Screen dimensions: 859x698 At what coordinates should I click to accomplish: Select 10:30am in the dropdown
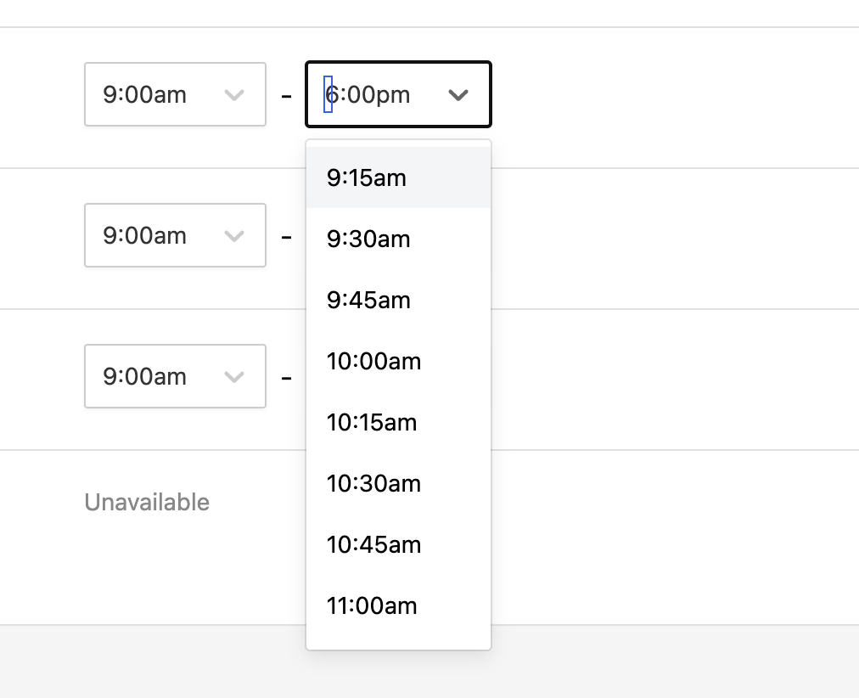(373, 483)
